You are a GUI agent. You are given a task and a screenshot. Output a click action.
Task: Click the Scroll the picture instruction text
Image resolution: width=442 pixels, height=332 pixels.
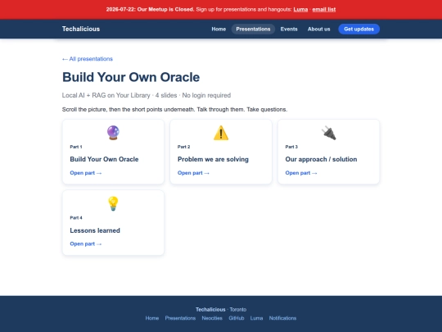coord(175,110)
